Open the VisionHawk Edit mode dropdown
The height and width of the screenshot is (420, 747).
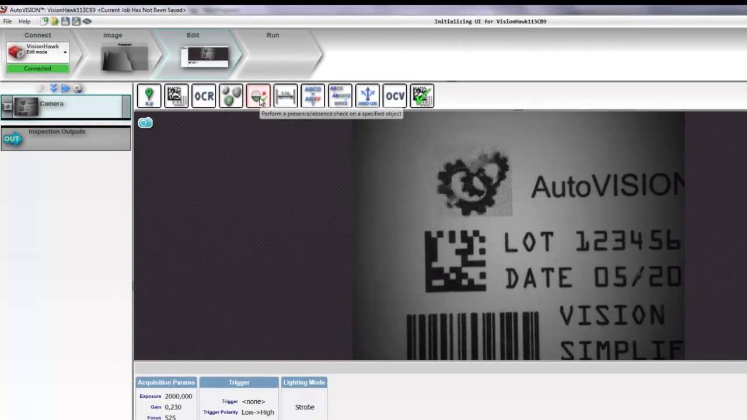click(x=65, y=52)
